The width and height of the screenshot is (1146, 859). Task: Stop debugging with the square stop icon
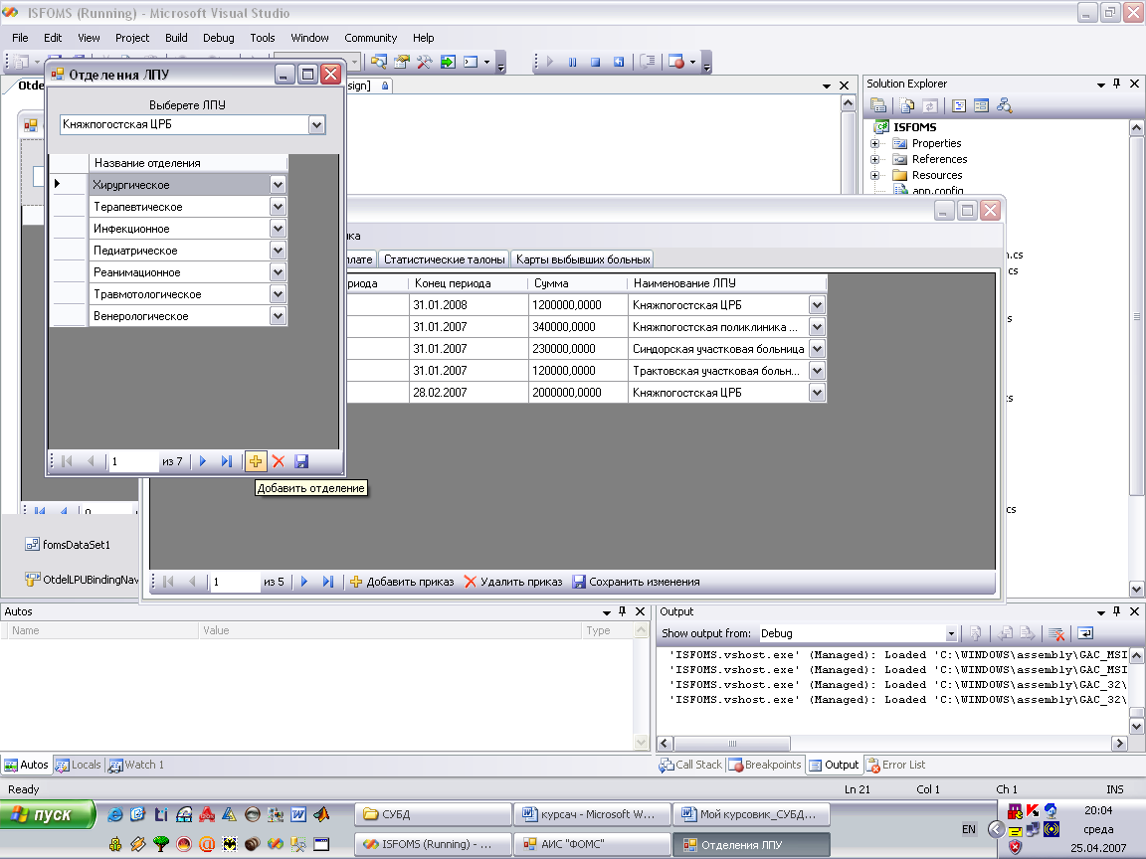pyautogui.click(x=595, y=62)
